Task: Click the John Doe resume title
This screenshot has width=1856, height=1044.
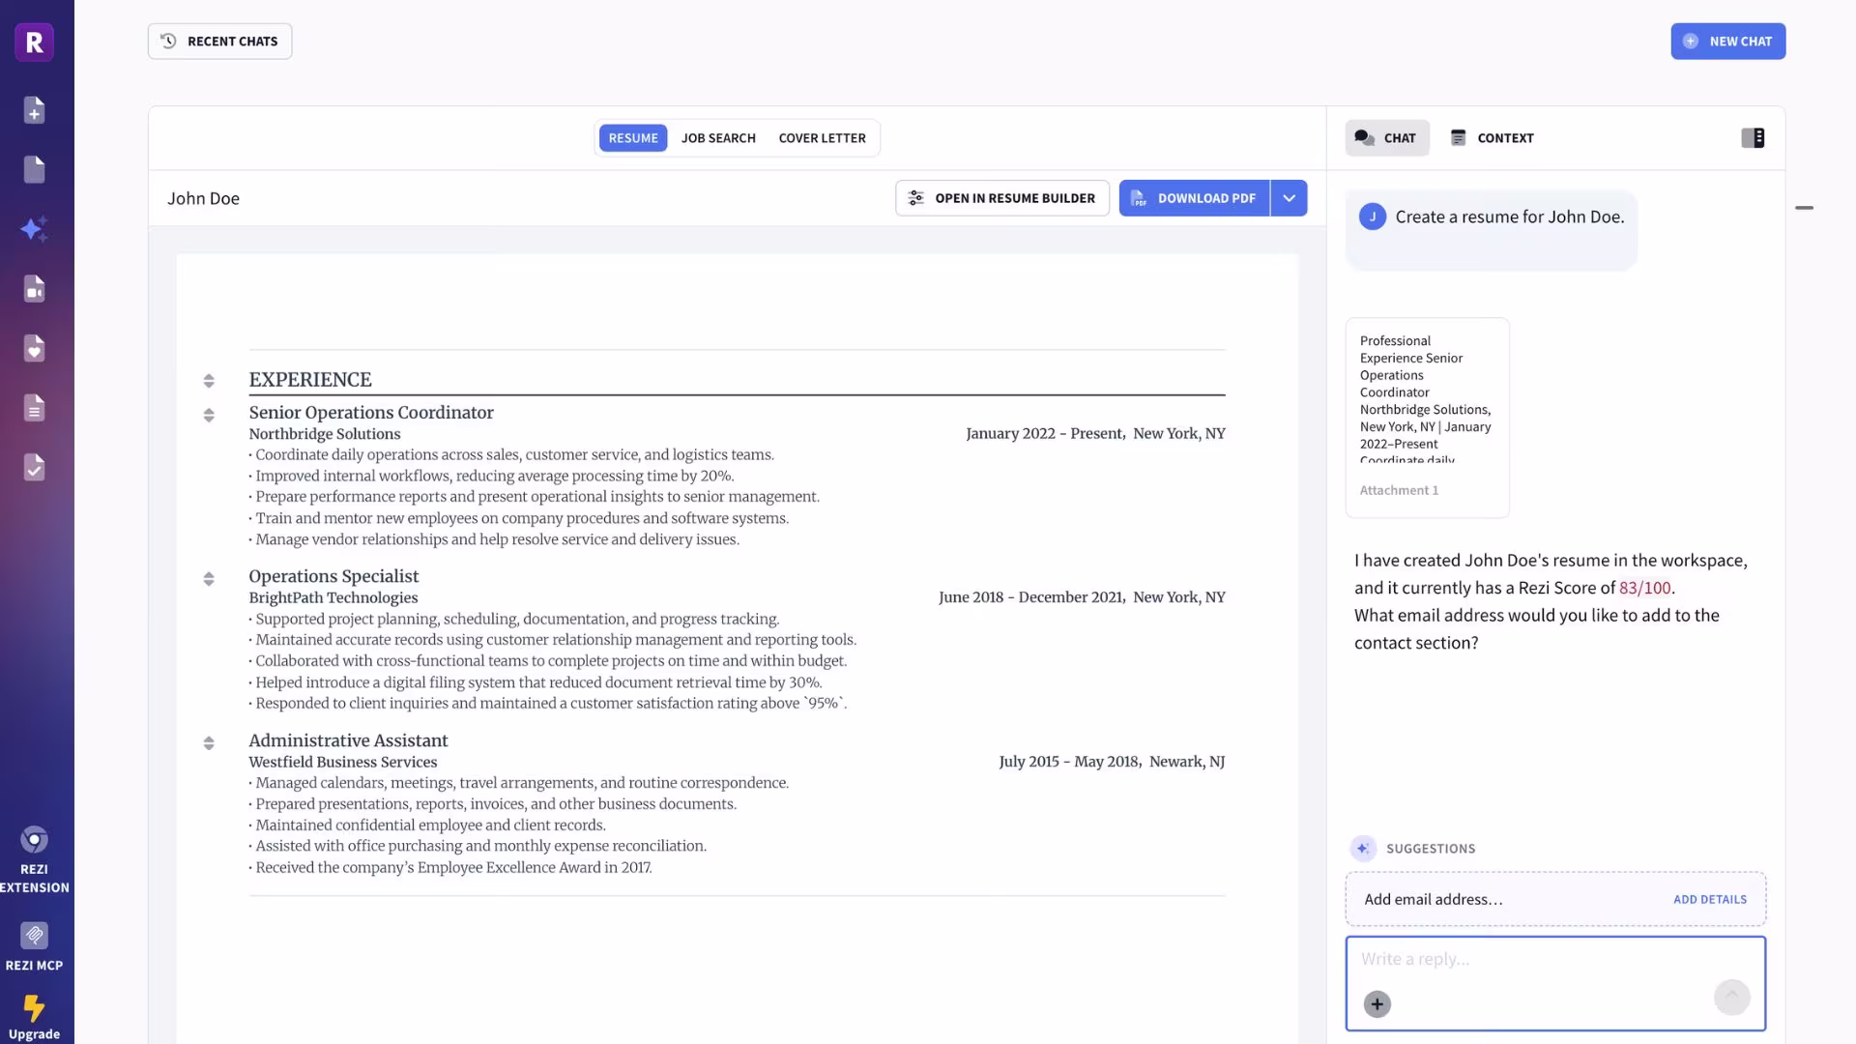Action: 203,198
